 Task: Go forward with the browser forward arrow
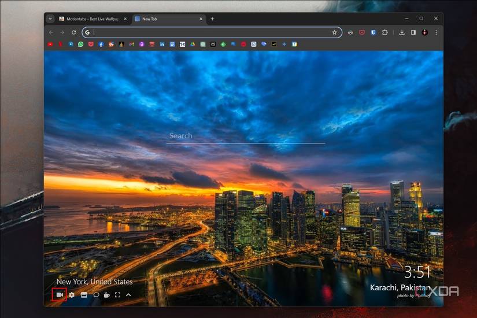[62, 32]
